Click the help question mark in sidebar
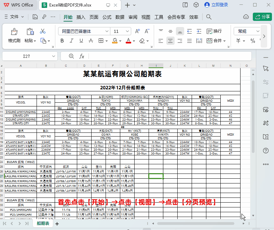The height and width of the screenshot is (230, 274). [266, 151]
